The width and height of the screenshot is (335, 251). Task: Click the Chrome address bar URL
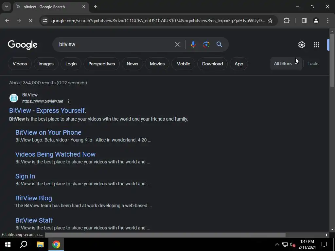point(158,21)
